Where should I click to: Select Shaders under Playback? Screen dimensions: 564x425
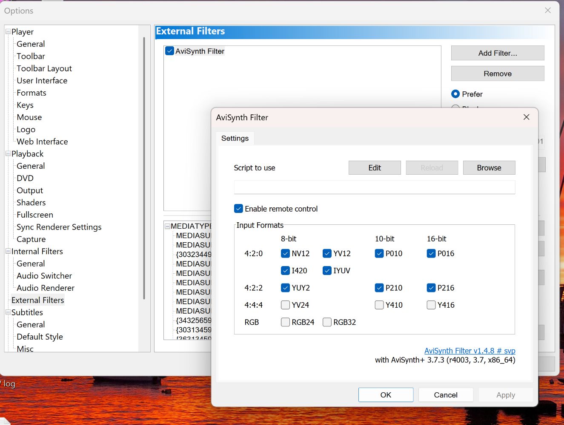[31, 202]
